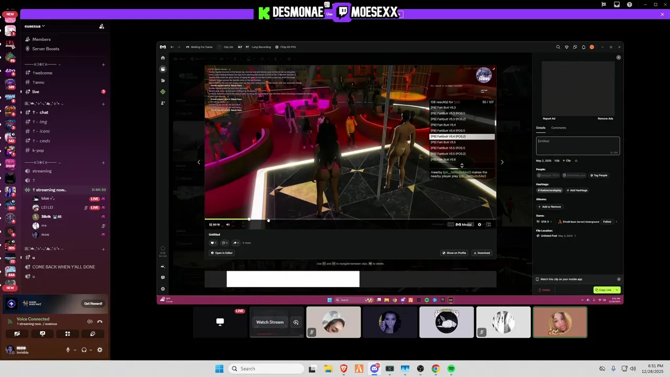Switch to the Details tab
The height and width of the screenshot is (377, 670).
tap(541, 128)
